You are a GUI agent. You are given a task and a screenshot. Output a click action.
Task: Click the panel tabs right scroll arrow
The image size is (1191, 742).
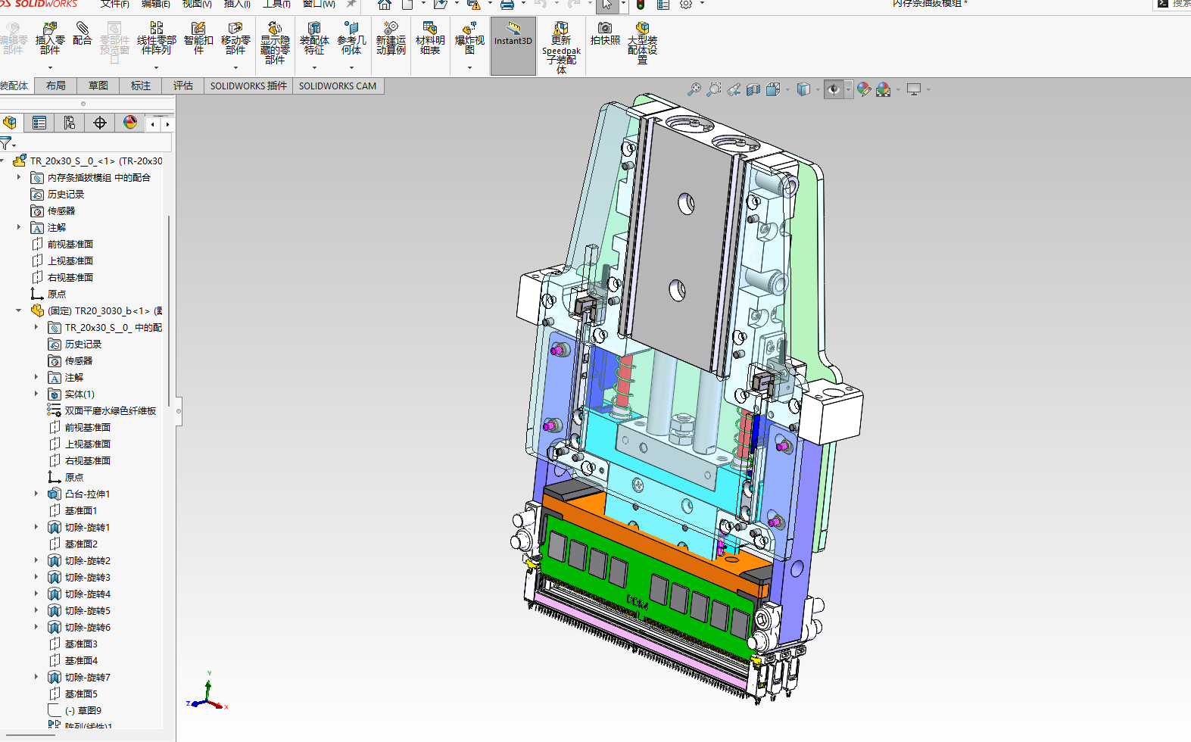(167, 123)
